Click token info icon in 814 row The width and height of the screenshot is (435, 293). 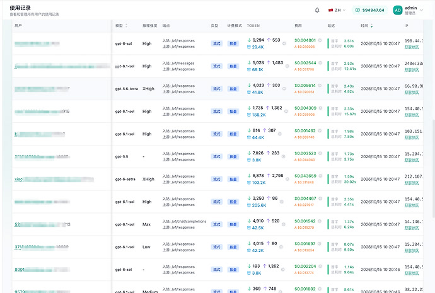[x=280, y=134]
